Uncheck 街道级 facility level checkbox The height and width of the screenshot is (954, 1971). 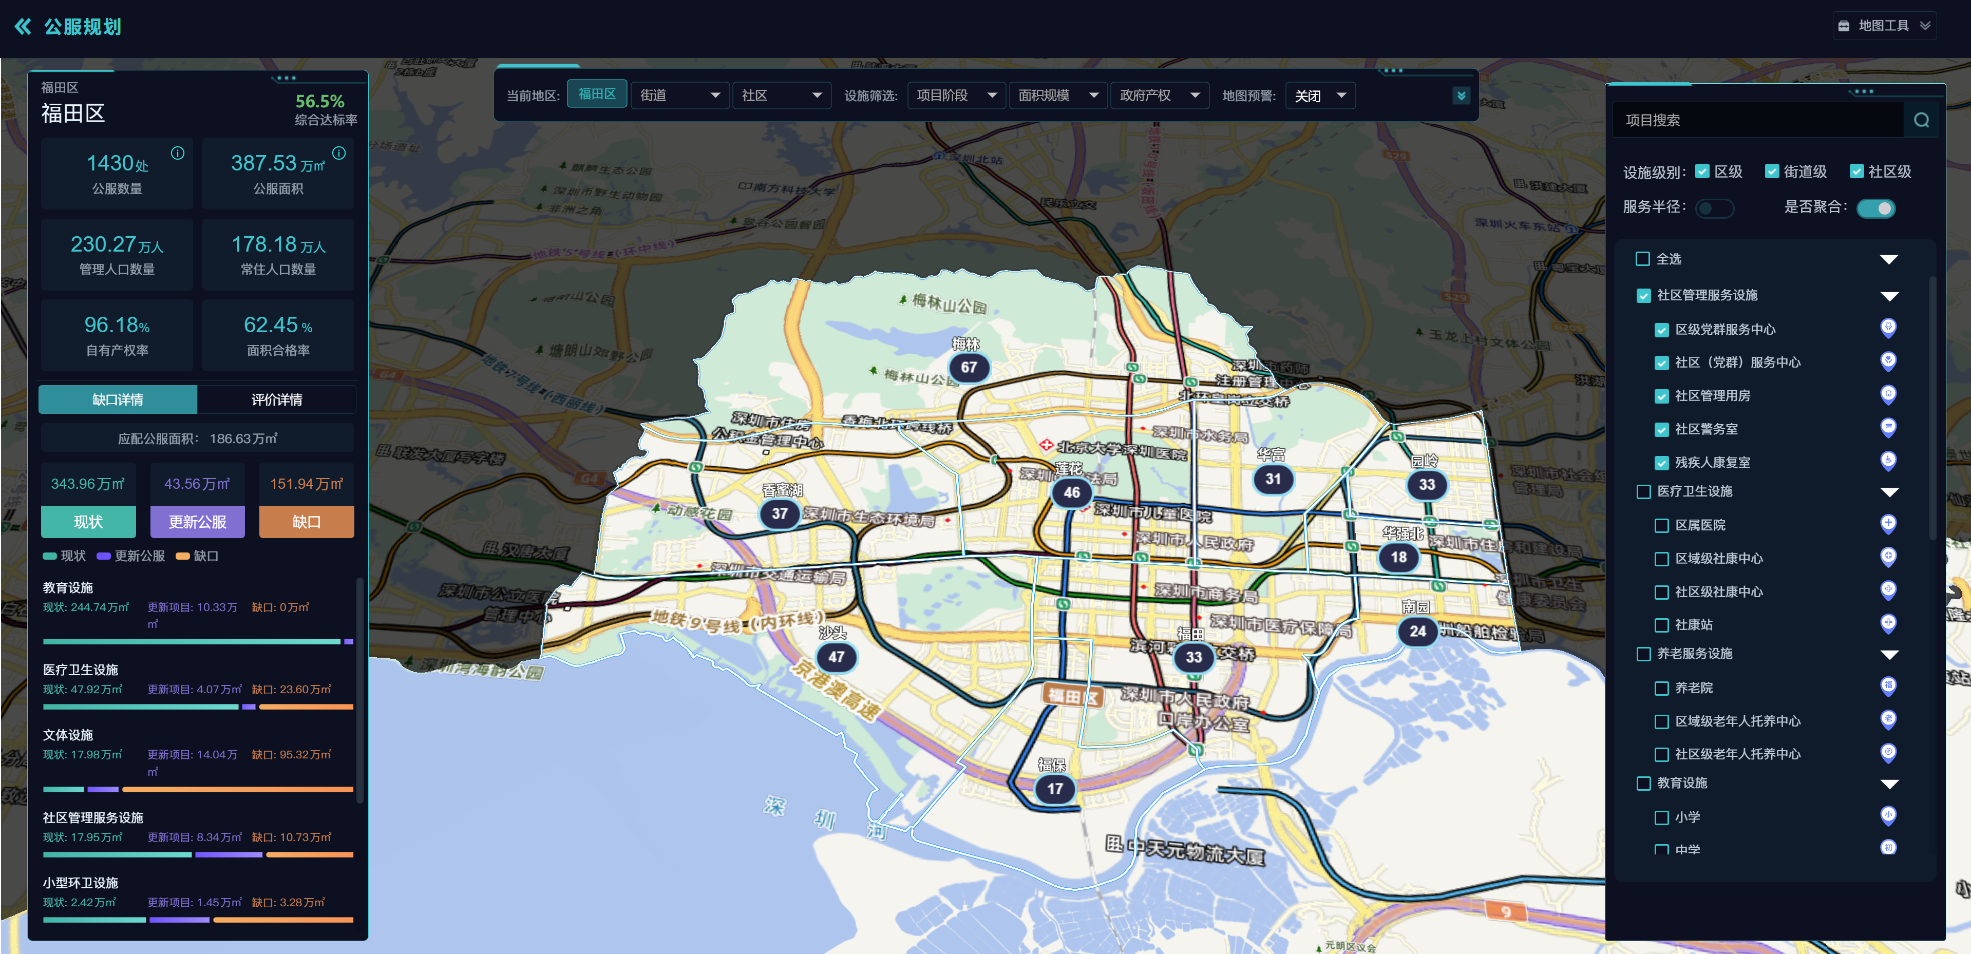[1771, 171]
